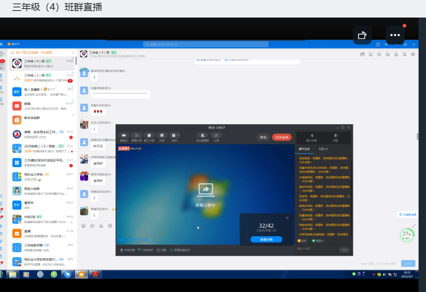Click the 27% floating performance widget

tap(407, 235)
